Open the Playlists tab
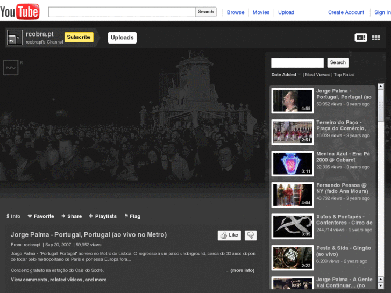The image size is (391, 293). (x=103, y=216)
